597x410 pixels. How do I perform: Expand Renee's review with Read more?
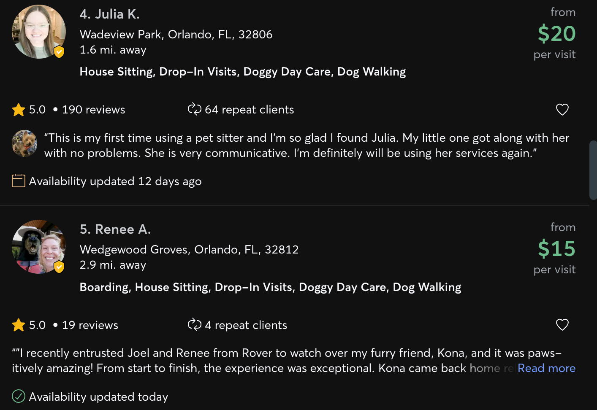[546, 368]
